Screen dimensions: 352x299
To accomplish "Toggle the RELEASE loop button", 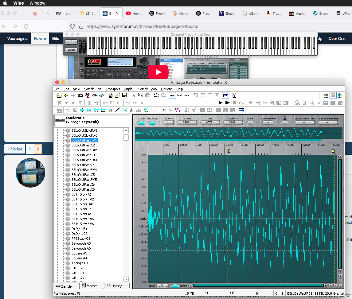I will 152,123.
